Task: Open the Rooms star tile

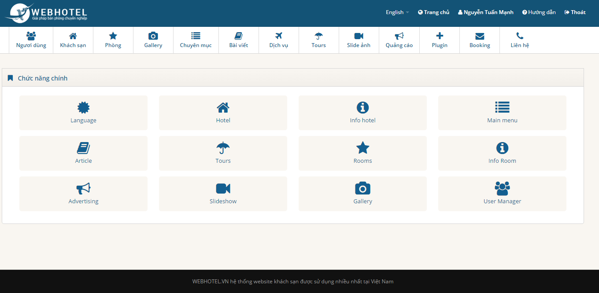Action: click(x=362, y=153)
